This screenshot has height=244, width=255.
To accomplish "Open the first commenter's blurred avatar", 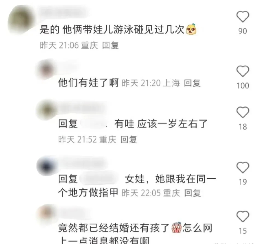I will (22, 20).
